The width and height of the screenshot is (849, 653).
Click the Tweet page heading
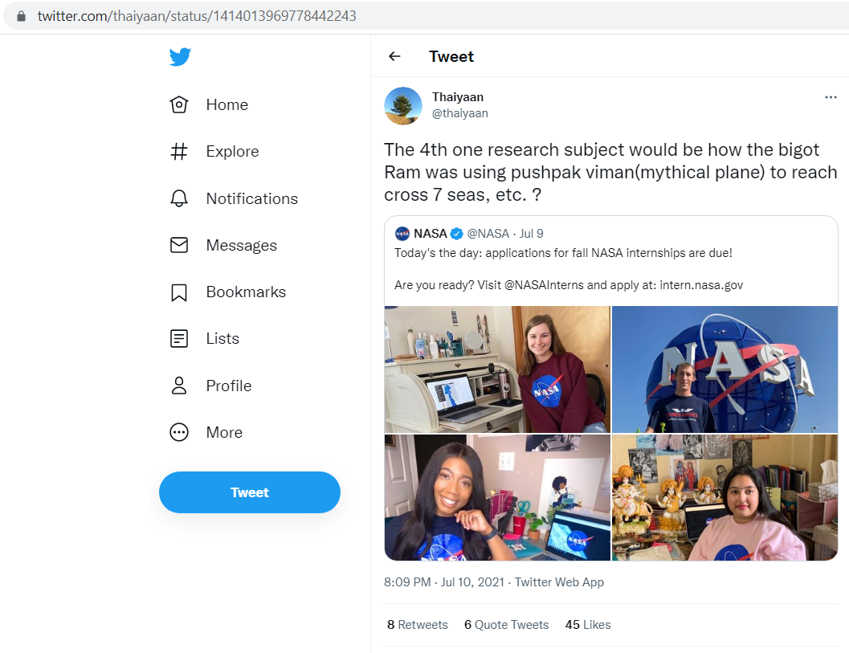pos(451,57)
